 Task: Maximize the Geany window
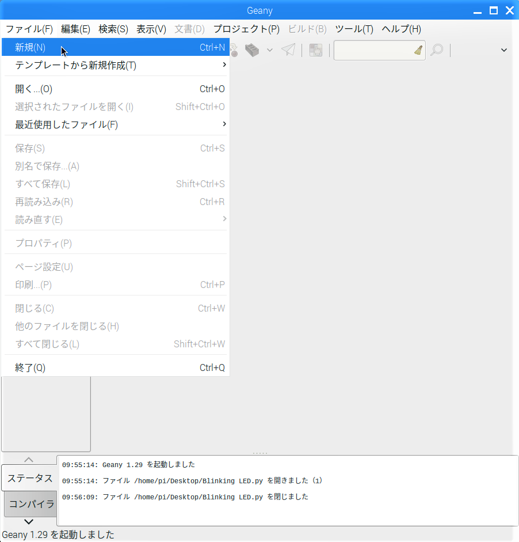coord(494,11)
